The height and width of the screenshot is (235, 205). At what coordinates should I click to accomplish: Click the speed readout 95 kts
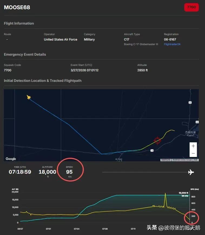(x=69, y=172)
